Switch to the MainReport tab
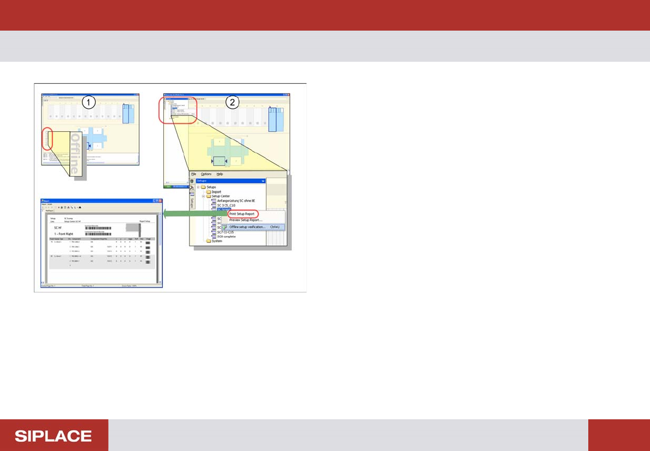650x451 pixels. [x=49, y=211]
